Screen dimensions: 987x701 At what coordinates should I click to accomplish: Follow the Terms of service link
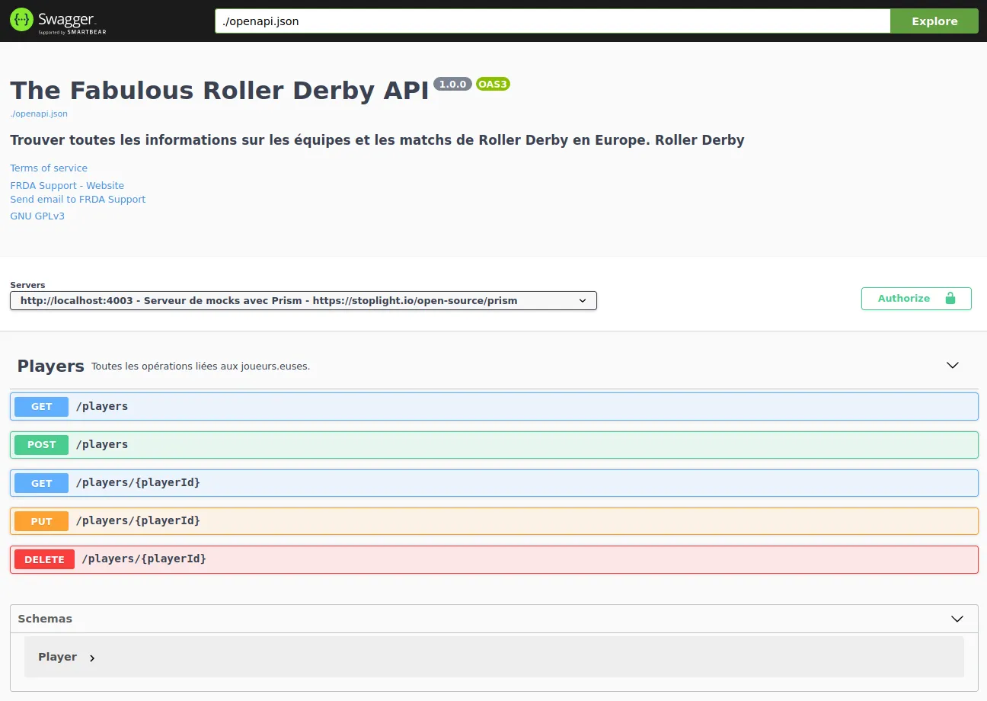(x=48, y=168)
